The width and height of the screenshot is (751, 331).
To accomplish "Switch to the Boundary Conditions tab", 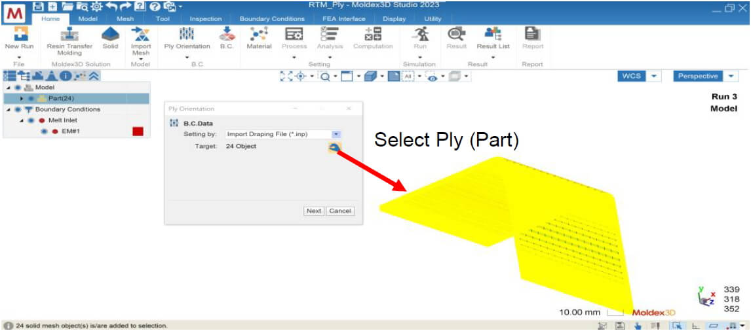I will [272, 19].
